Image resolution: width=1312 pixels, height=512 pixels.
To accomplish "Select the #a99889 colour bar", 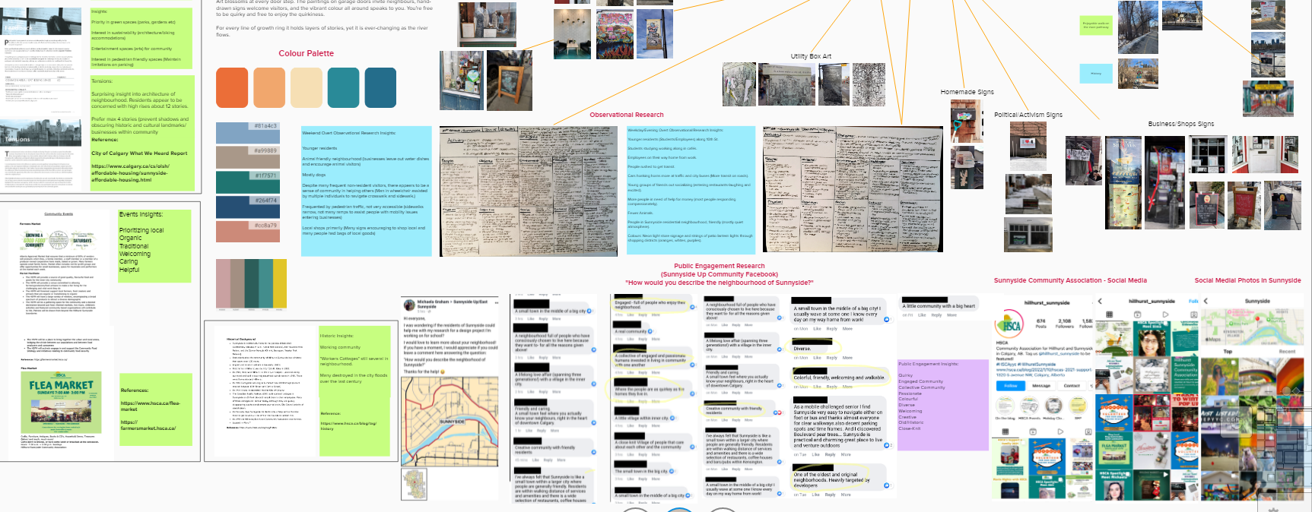I will (x=247, y=157).
